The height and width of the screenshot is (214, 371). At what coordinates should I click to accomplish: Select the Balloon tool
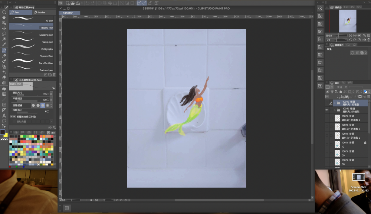click(x=4, y=121)
